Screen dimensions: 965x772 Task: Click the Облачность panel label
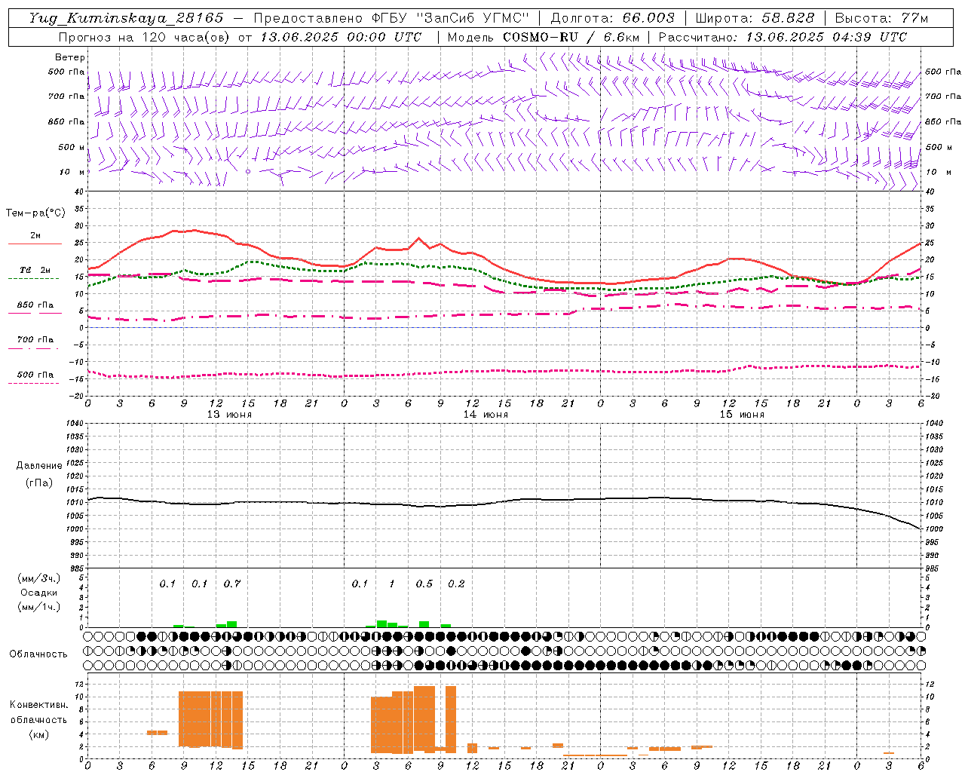tap(38, 654)
